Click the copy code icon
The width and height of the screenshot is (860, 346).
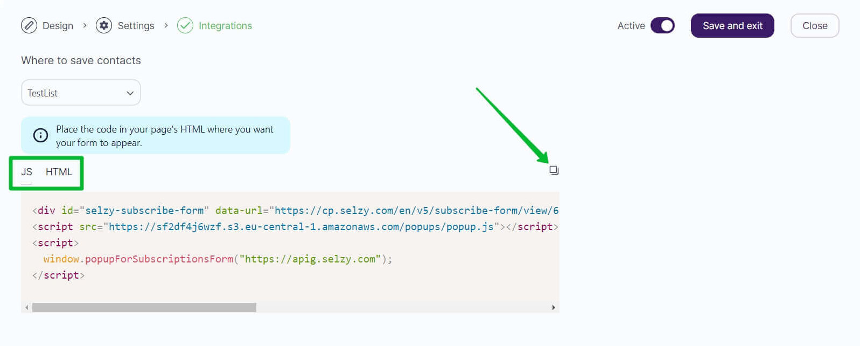point(554,170)
